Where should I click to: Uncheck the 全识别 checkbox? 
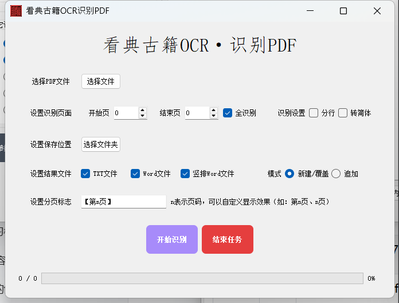point(228,113)
